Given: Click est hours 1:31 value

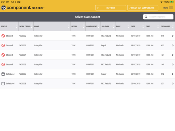Looking at the screenshot, I should 162,55.
